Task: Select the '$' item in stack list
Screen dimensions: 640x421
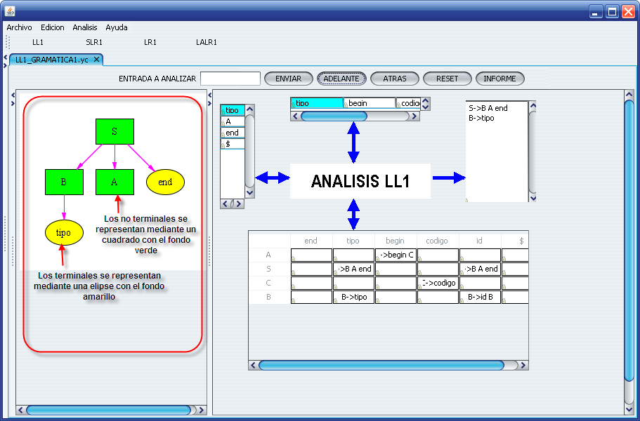Action: (233, 144)
